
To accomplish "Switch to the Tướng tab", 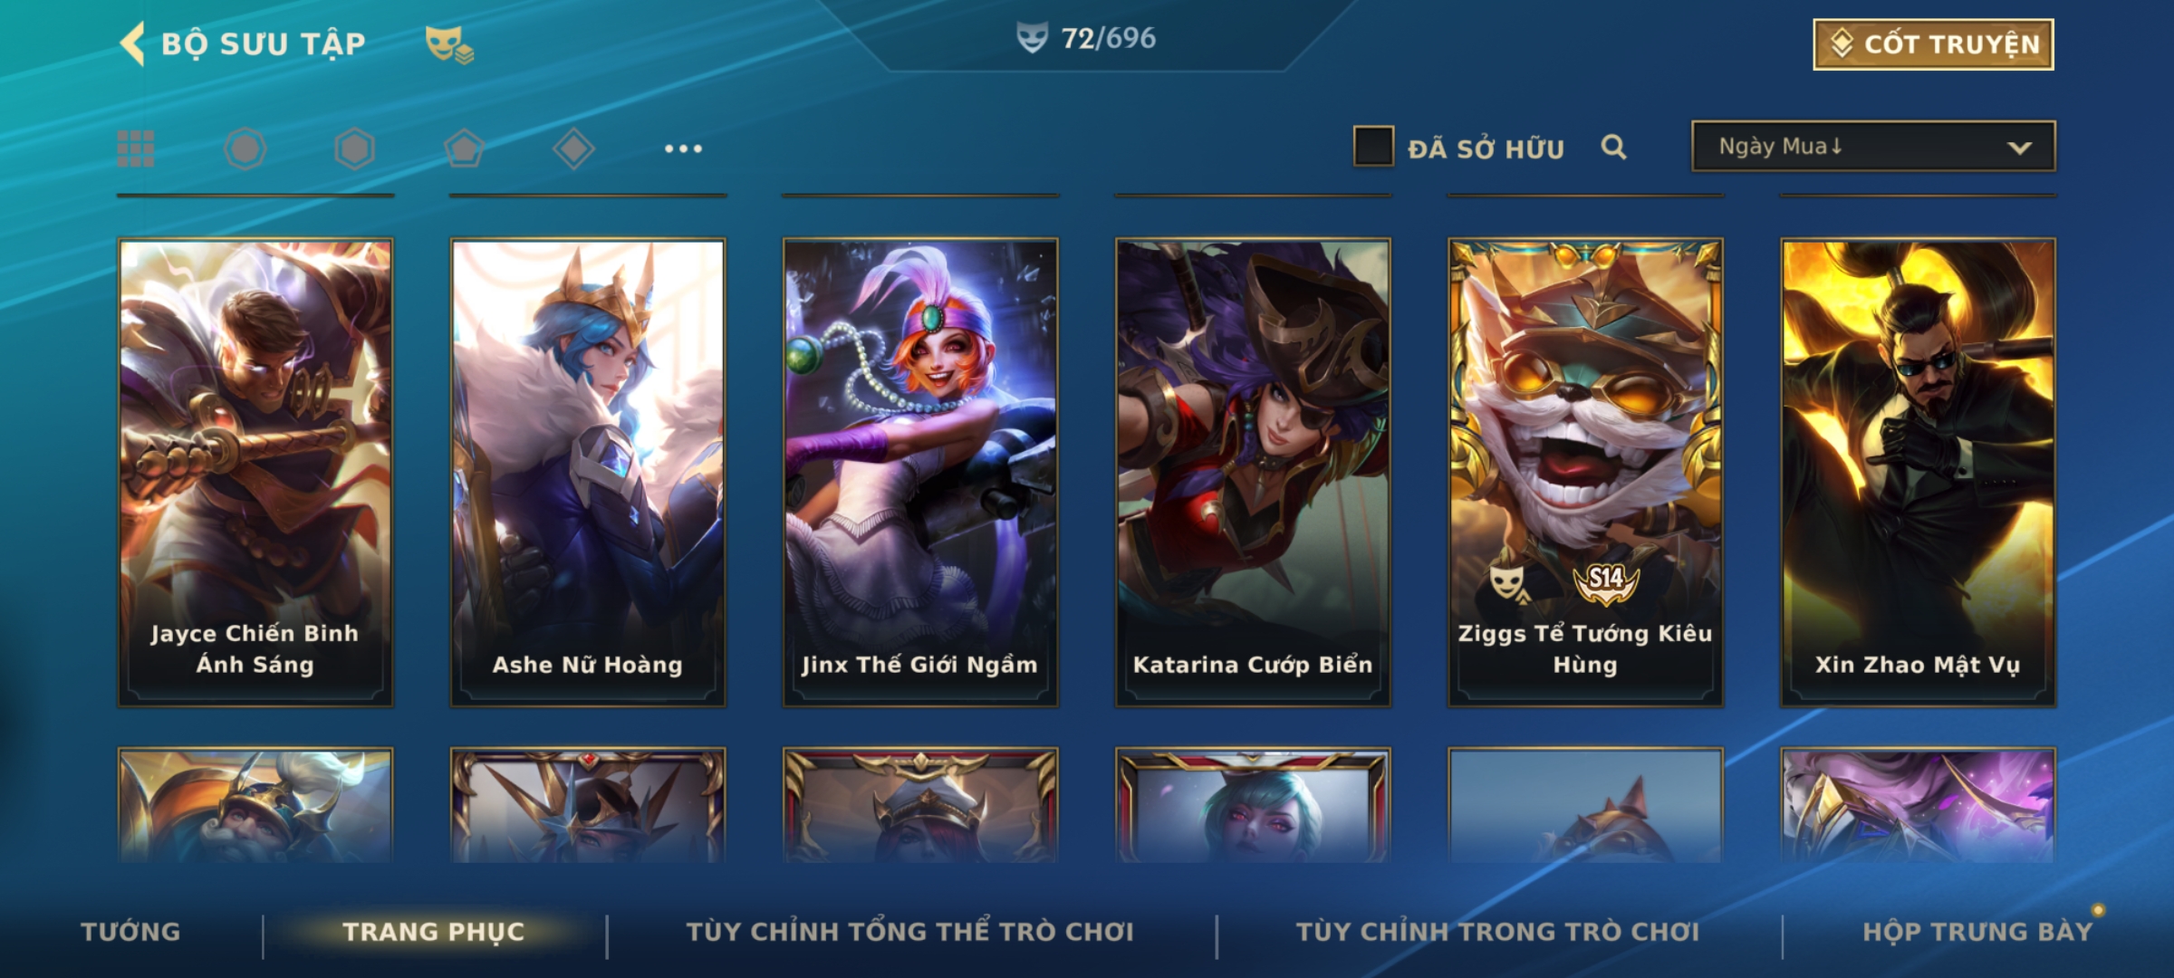I will (130, 932).
